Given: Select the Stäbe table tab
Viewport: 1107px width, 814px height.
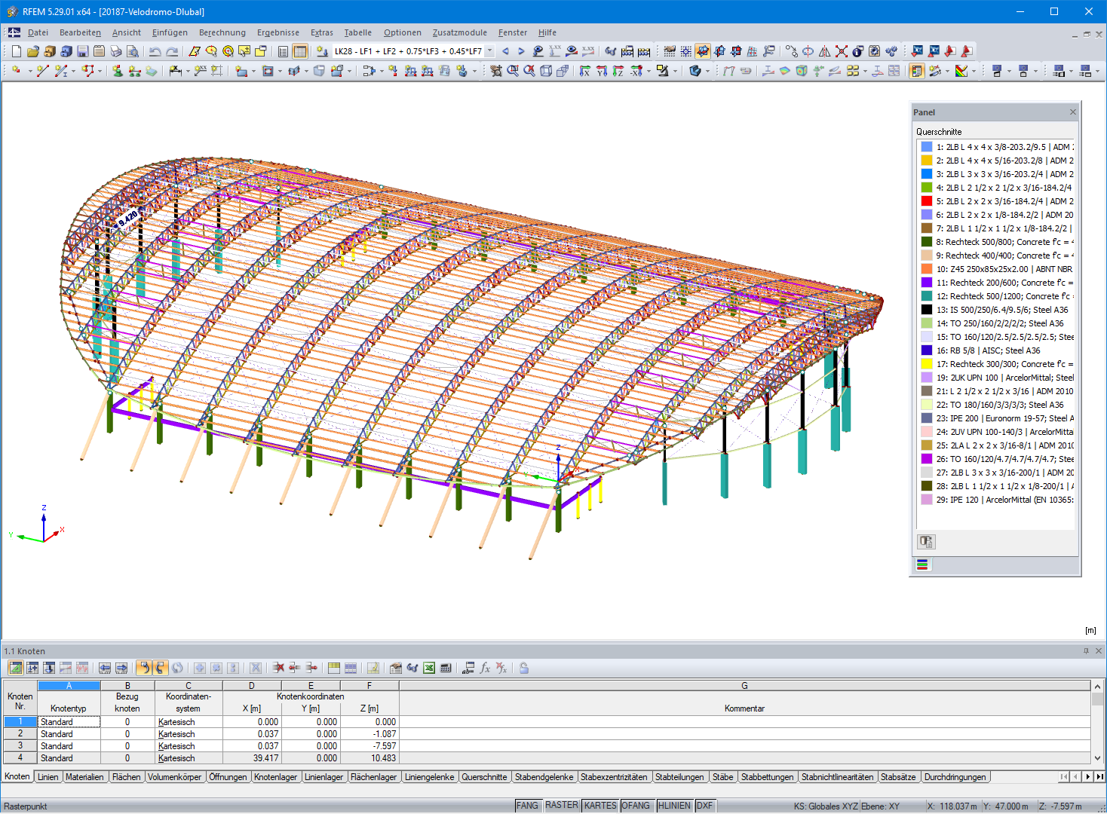Looking at the screenshot, I should point(722,776).
